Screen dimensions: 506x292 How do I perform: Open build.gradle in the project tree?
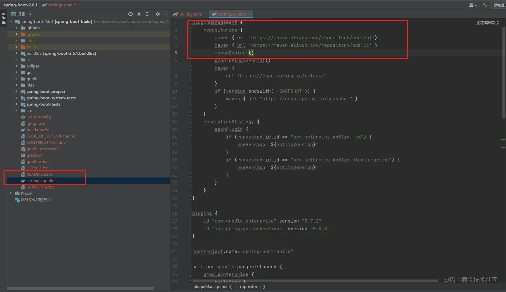point(37,129)
